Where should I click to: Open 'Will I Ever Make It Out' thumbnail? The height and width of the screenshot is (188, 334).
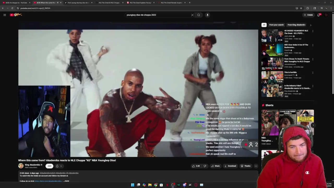272,50
